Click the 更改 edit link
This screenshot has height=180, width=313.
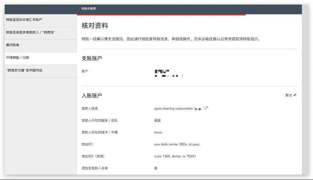click(x=288, y=95)
